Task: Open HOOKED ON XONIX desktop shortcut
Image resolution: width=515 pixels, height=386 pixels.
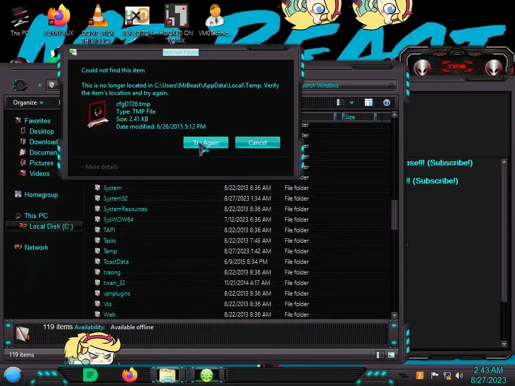Action: tap(176, 24)
